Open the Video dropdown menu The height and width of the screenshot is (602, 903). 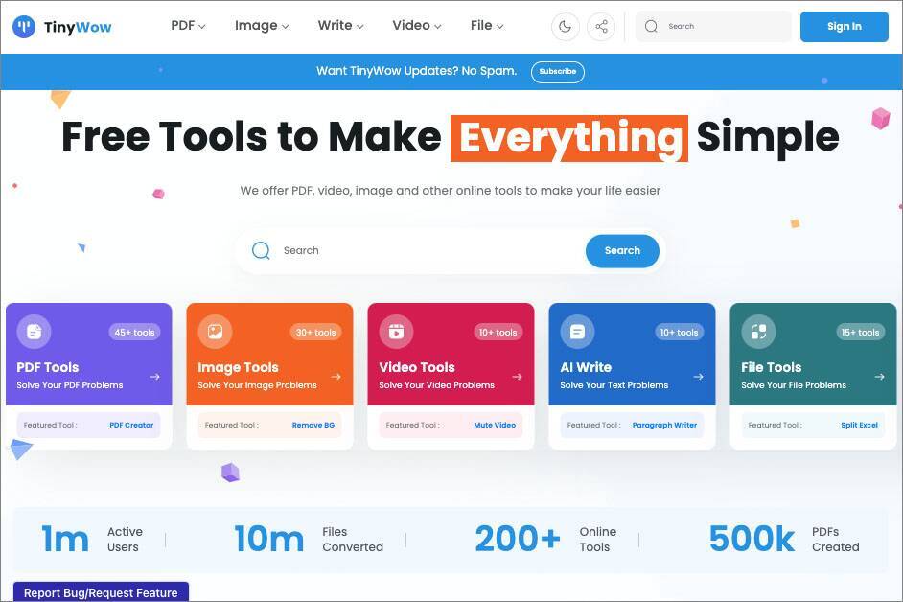(x=416, y=26)
